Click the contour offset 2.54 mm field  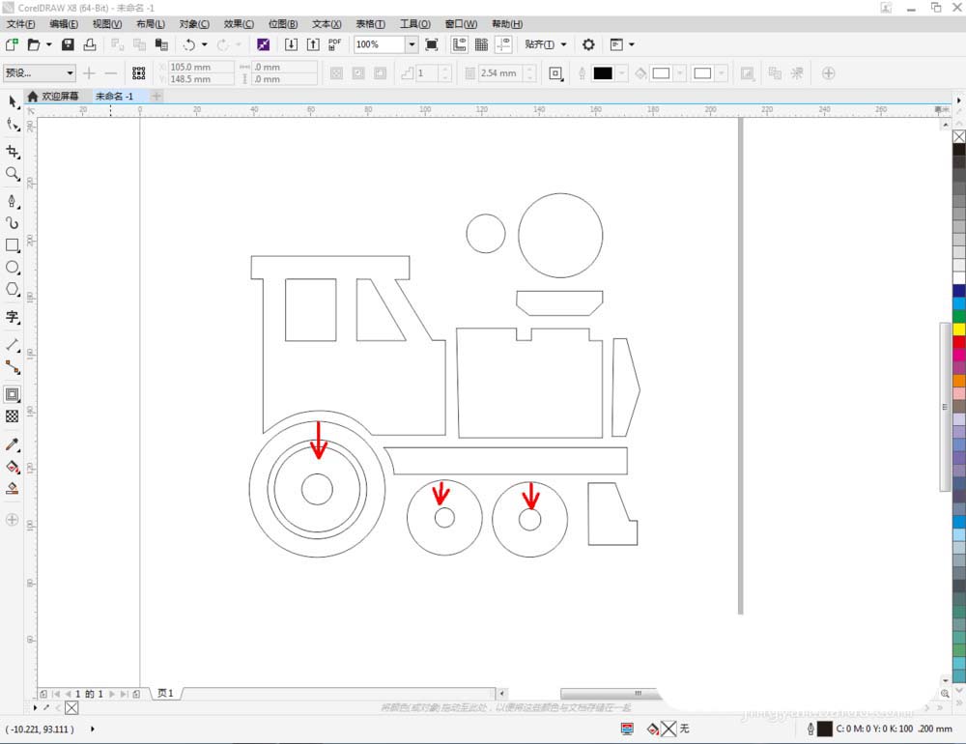[x=499, y=73]
